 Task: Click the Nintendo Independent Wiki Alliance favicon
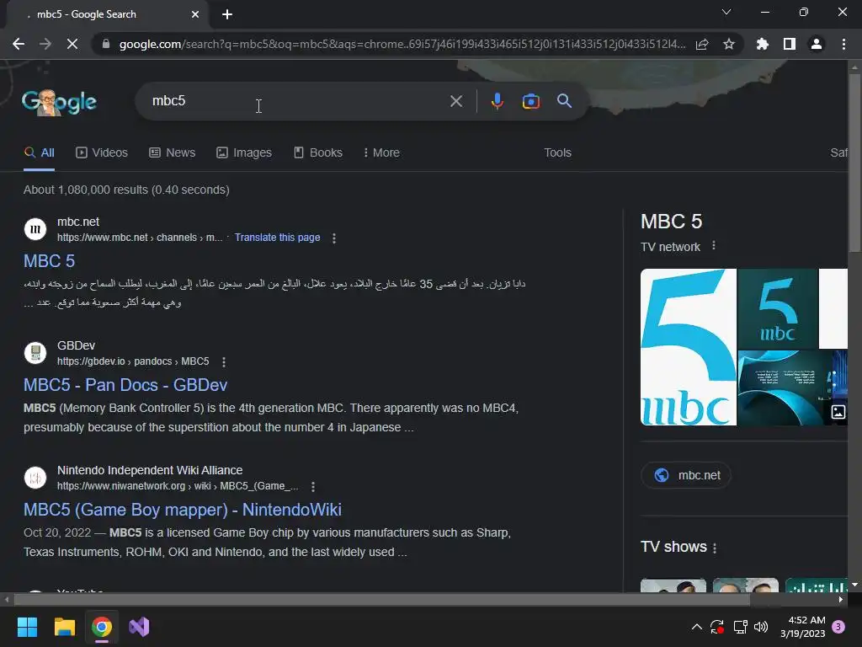(x=35, y=478)
